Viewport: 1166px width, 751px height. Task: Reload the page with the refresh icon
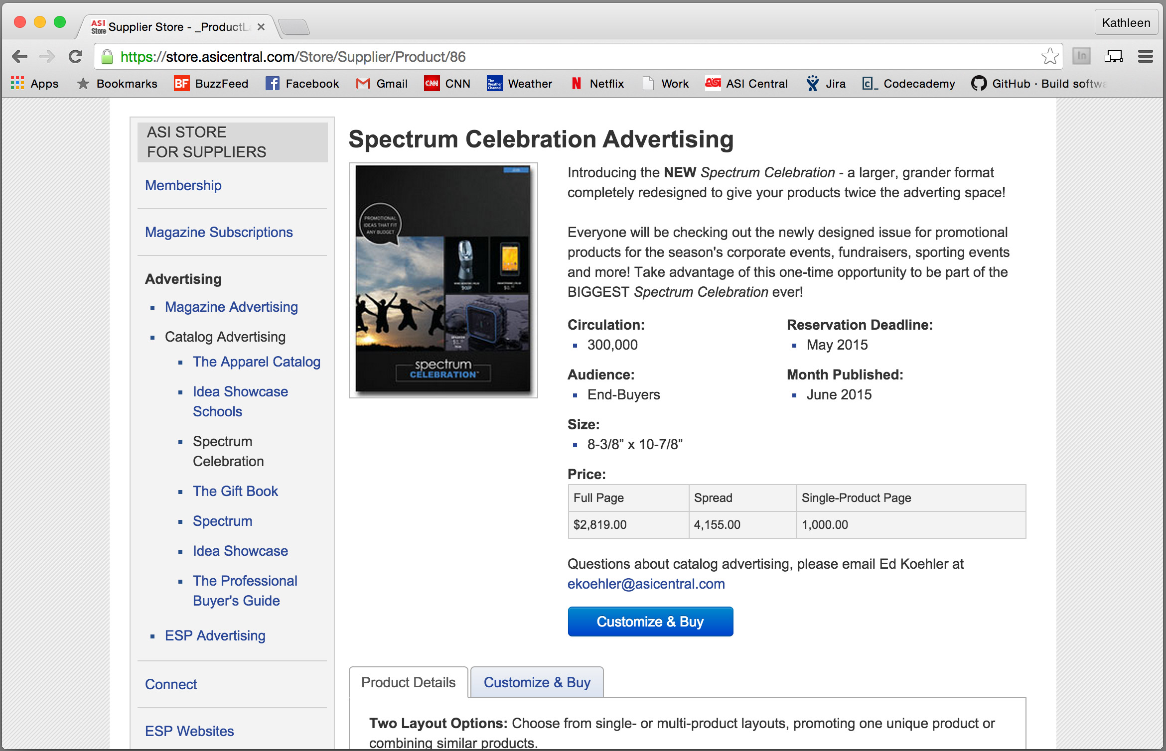[x=75, y=57]
